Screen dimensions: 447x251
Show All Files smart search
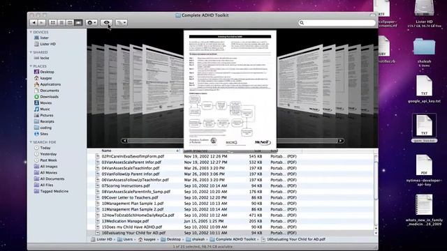coord(43,185)
